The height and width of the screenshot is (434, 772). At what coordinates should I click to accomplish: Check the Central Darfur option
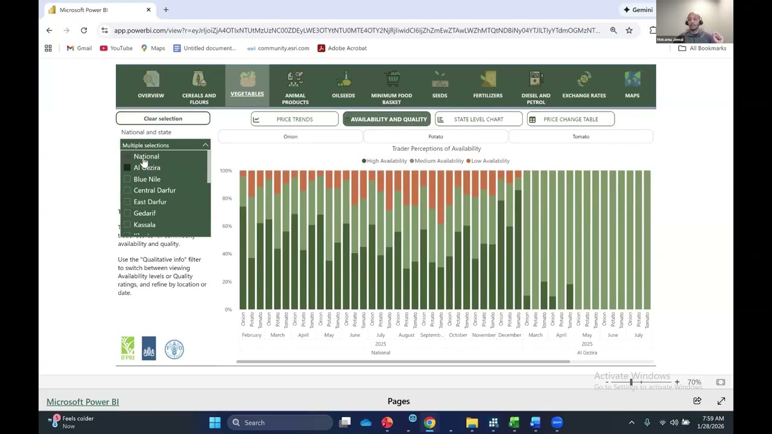[127, 190]
